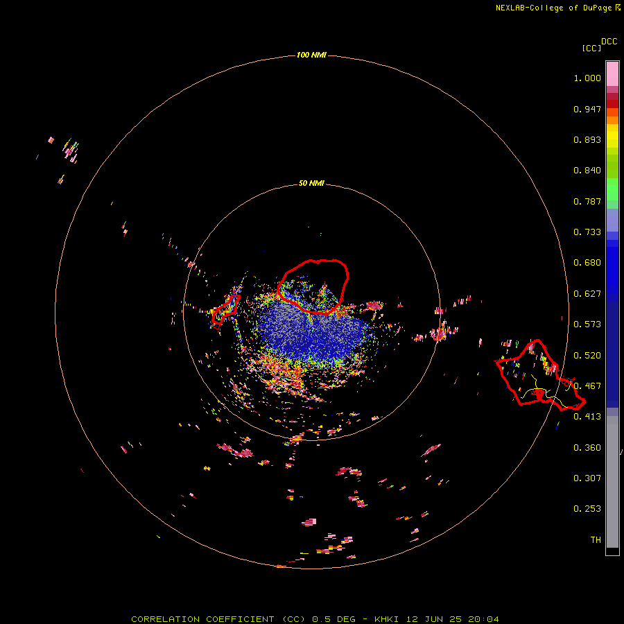Select the 0.573 legend value

pos(587,324)
